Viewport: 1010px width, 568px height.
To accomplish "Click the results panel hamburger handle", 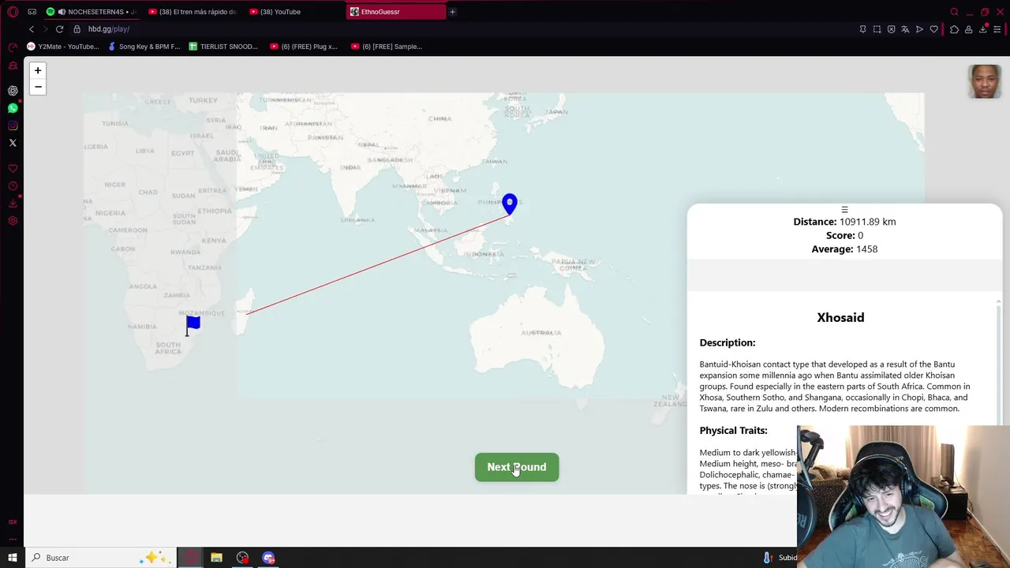I will click(844, 210).
